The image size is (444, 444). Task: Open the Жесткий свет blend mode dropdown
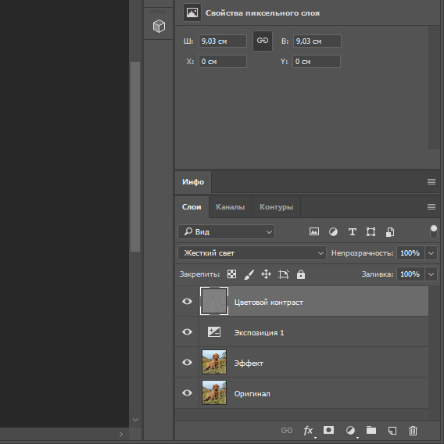[252, 252]
